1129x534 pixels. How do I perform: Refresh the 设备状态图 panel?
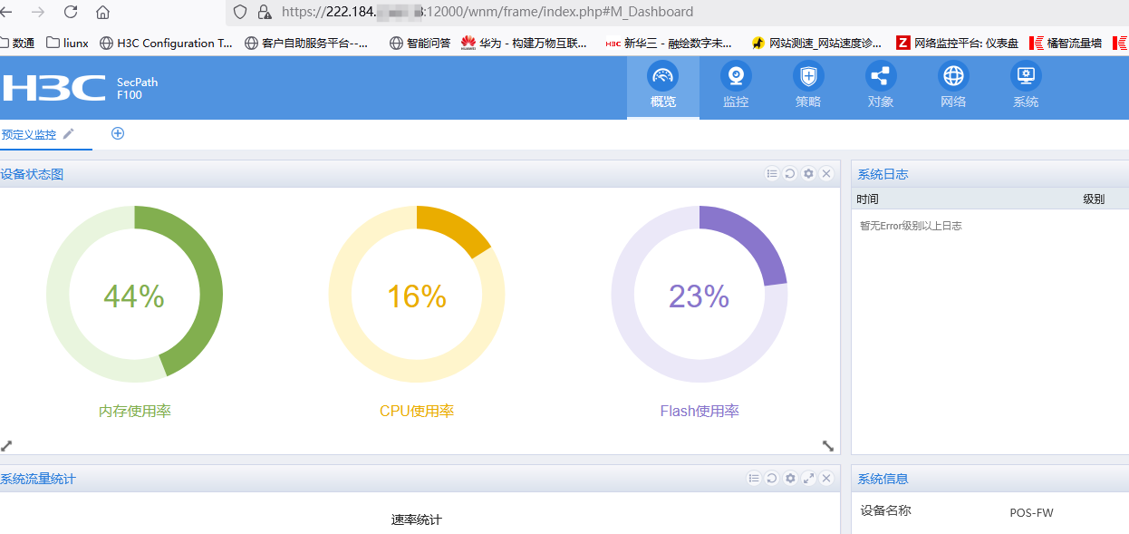790,174
